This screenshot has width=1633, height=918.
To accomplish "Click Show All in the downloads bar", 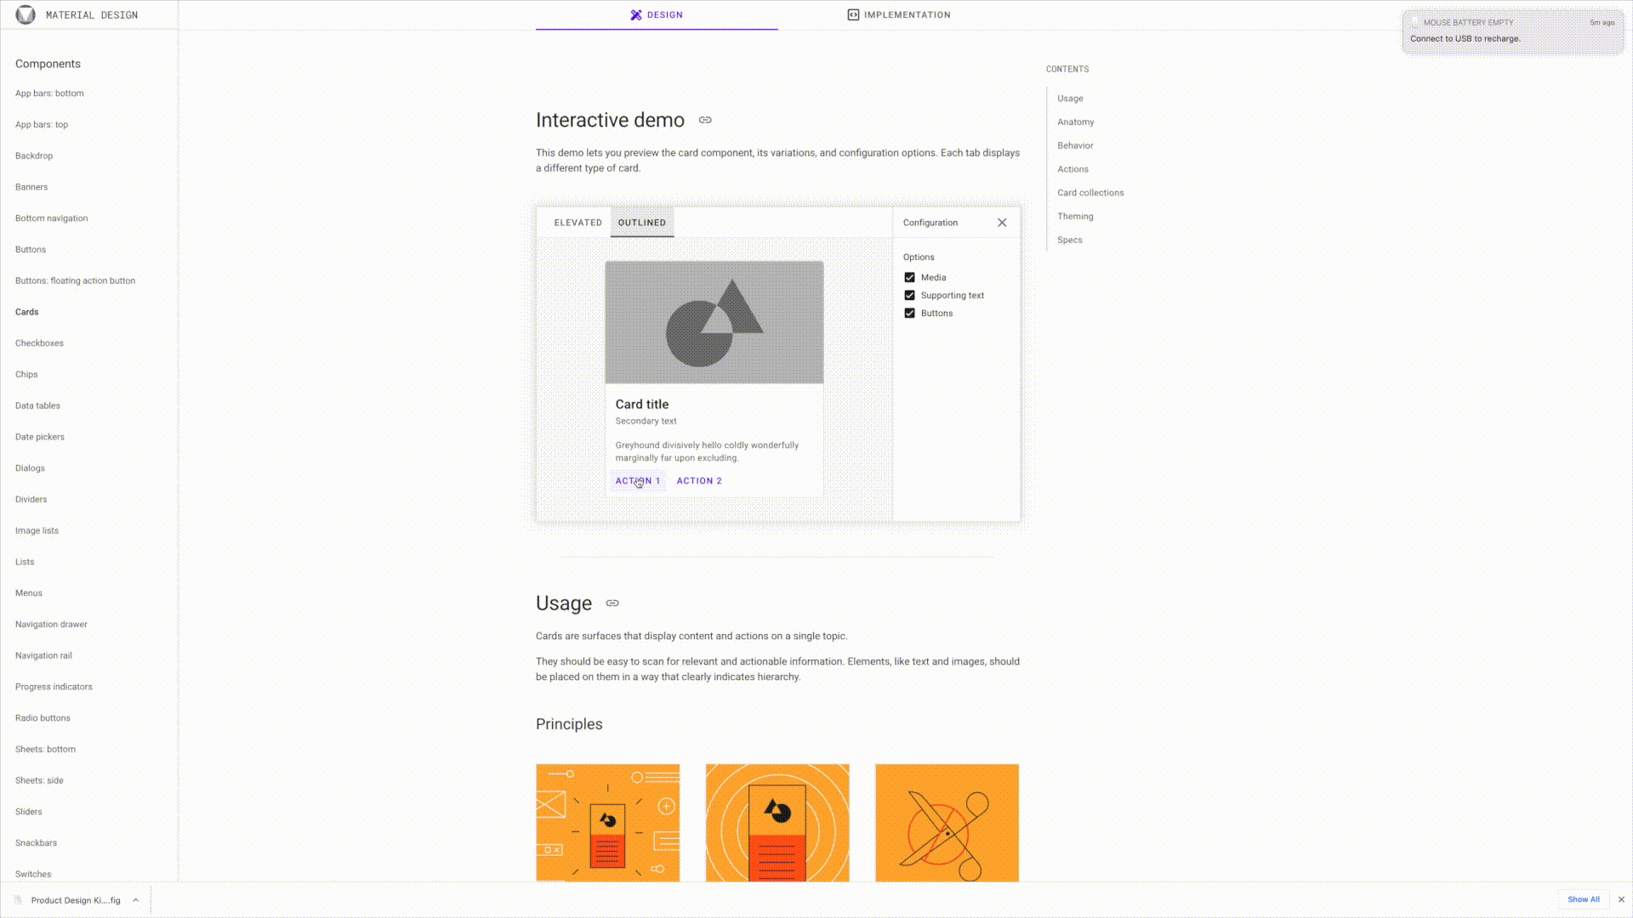I will tap(1583, 899).
